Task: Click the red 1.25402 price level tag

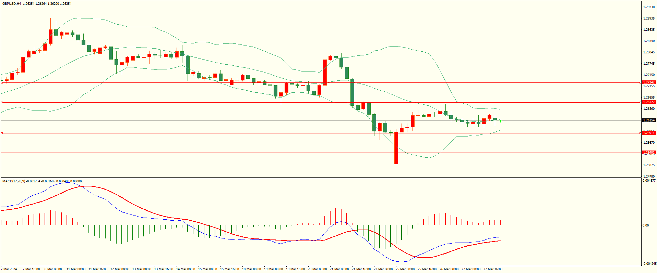Action: point(649,153)
